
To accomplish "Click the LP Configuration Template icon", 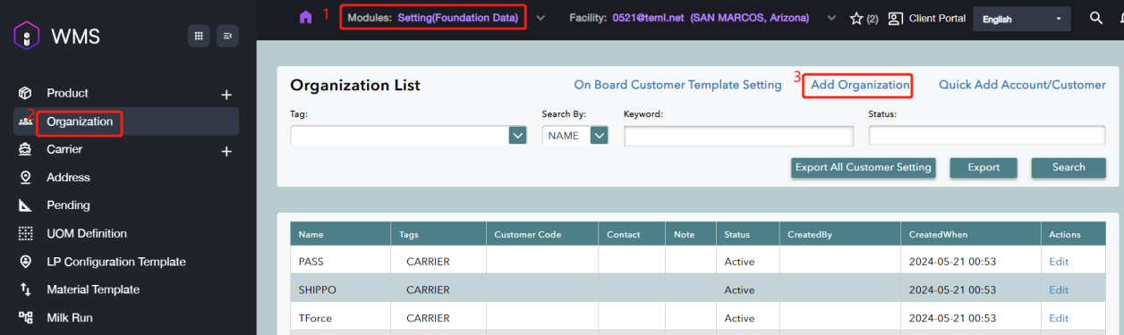I will [x=25, y=262].
